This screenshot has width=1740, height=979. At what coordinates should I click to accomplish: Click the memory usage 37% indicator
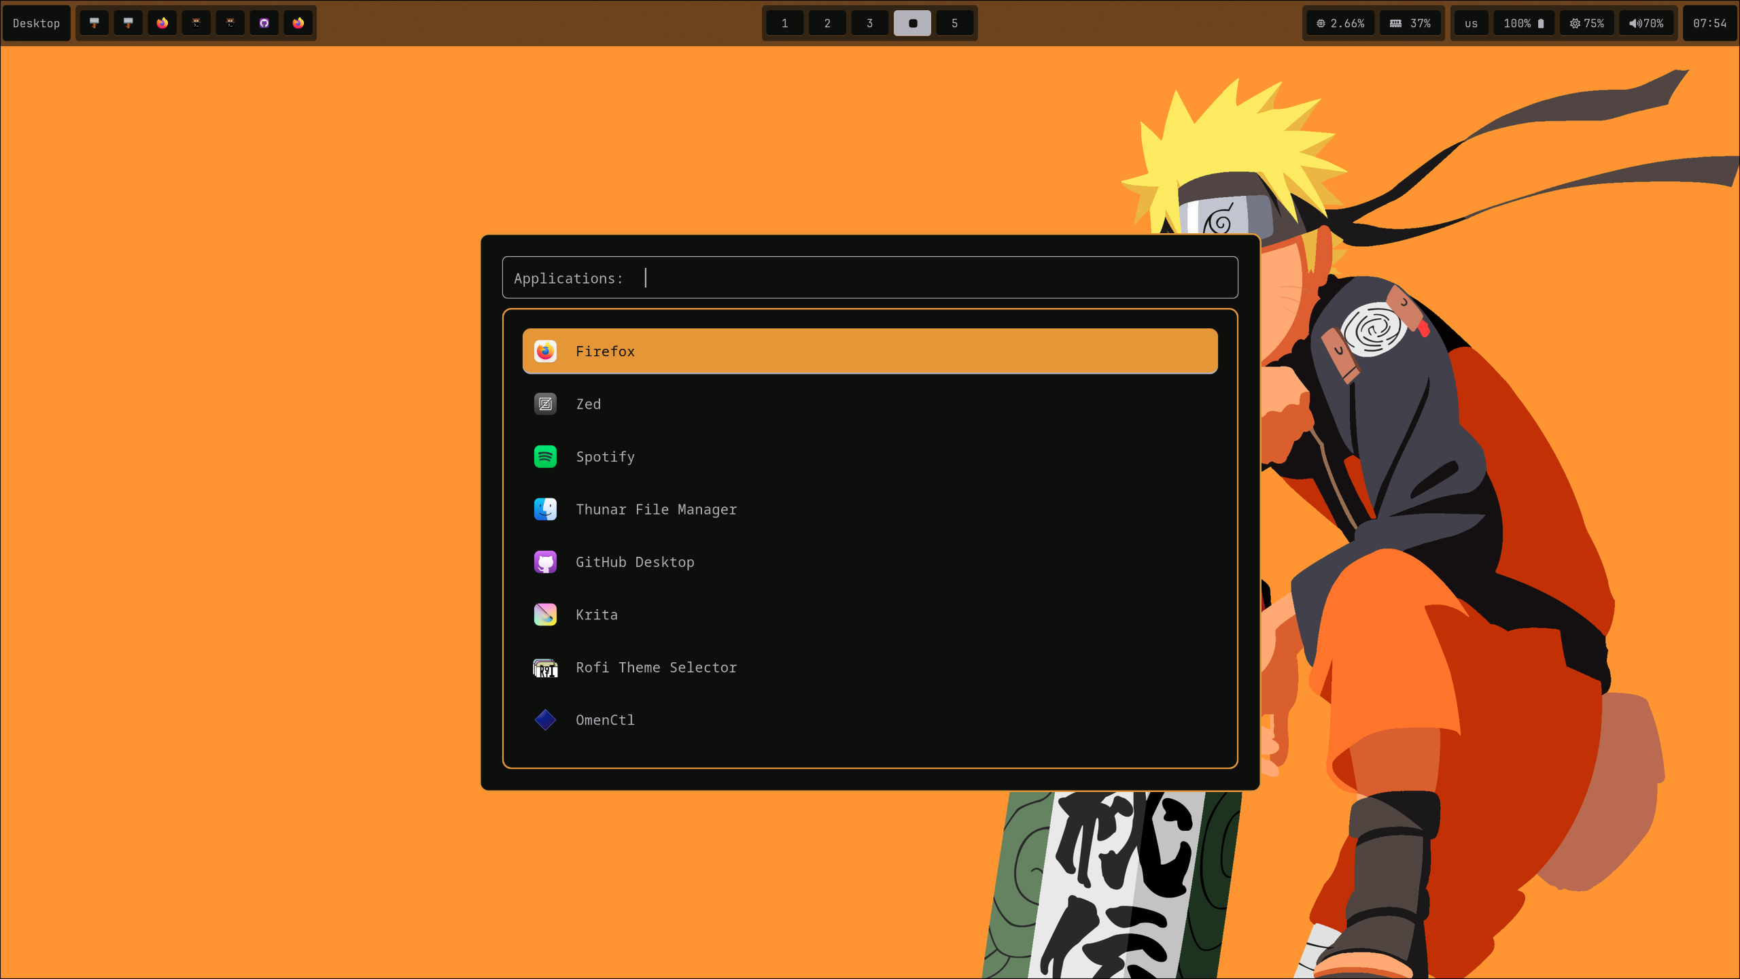click(1410, 23)
